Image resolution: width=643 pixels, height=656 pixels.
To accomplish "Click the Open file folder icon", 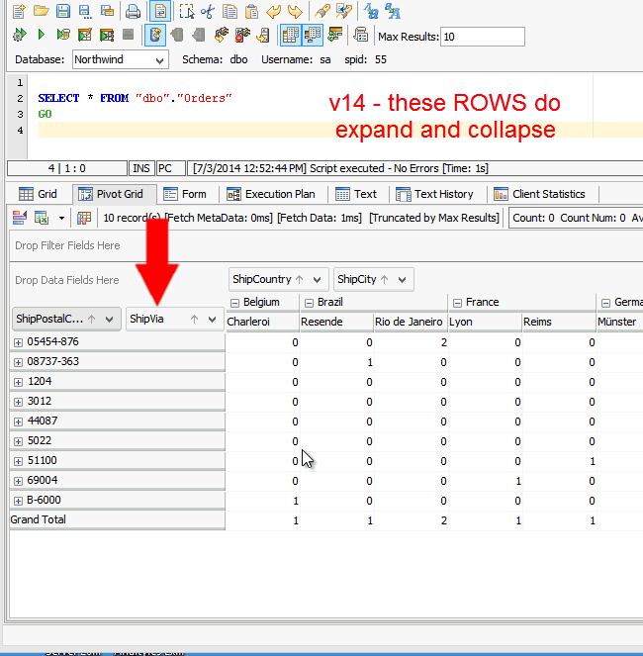I will click(x=41, y=12).
